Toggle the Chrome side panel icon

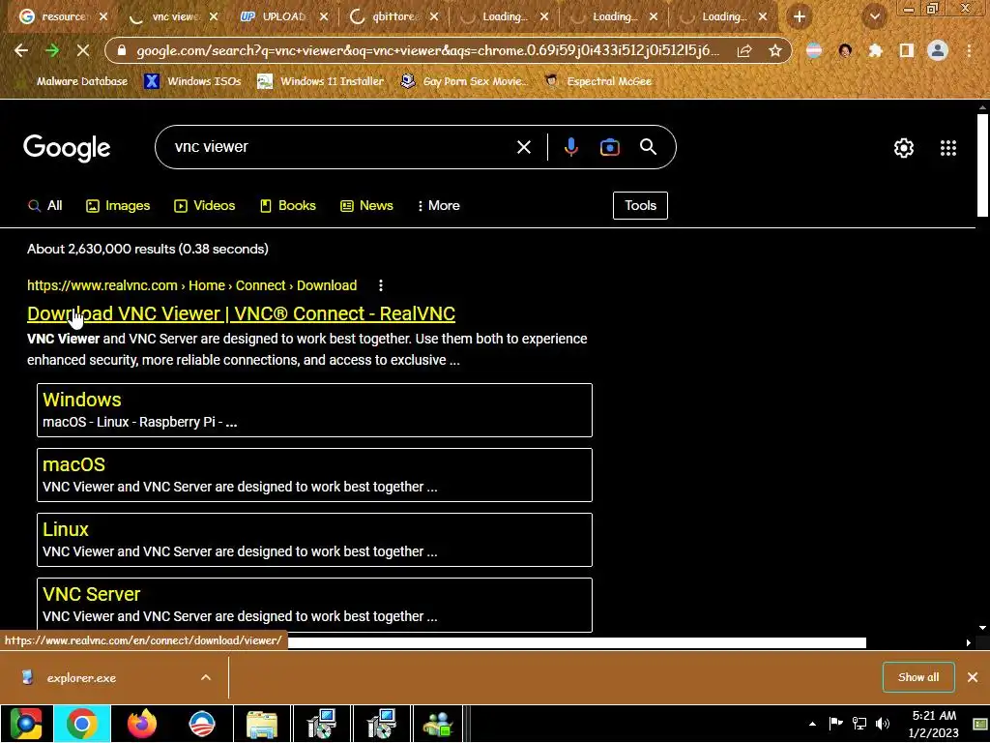(x=906, y=50)
